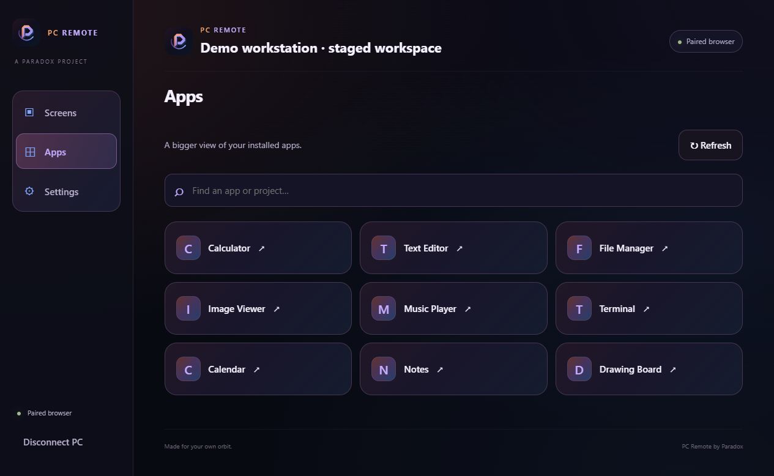774x476 pixels.
Task: Click the File Manager F icon
Action: [x=579, y=248]
